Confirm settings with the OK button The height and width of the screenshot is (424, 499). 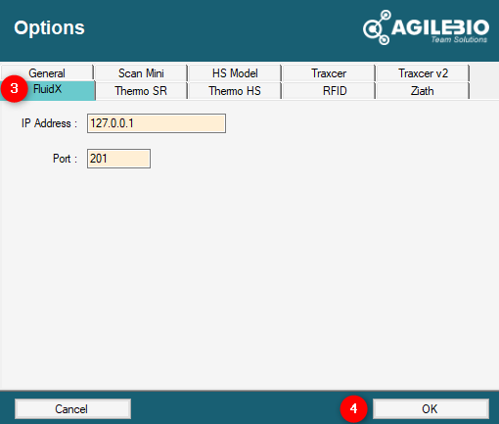(x=431, y=408)
